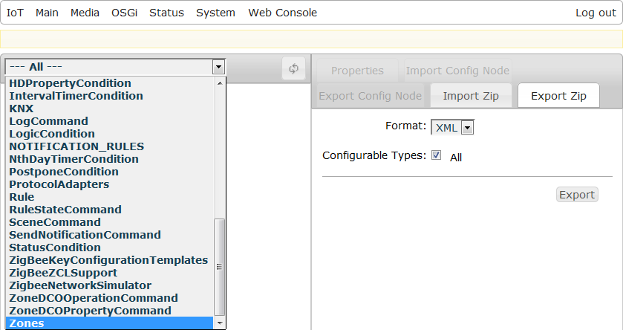
Task: Open the IoT menu
Action: pos(15,13)
